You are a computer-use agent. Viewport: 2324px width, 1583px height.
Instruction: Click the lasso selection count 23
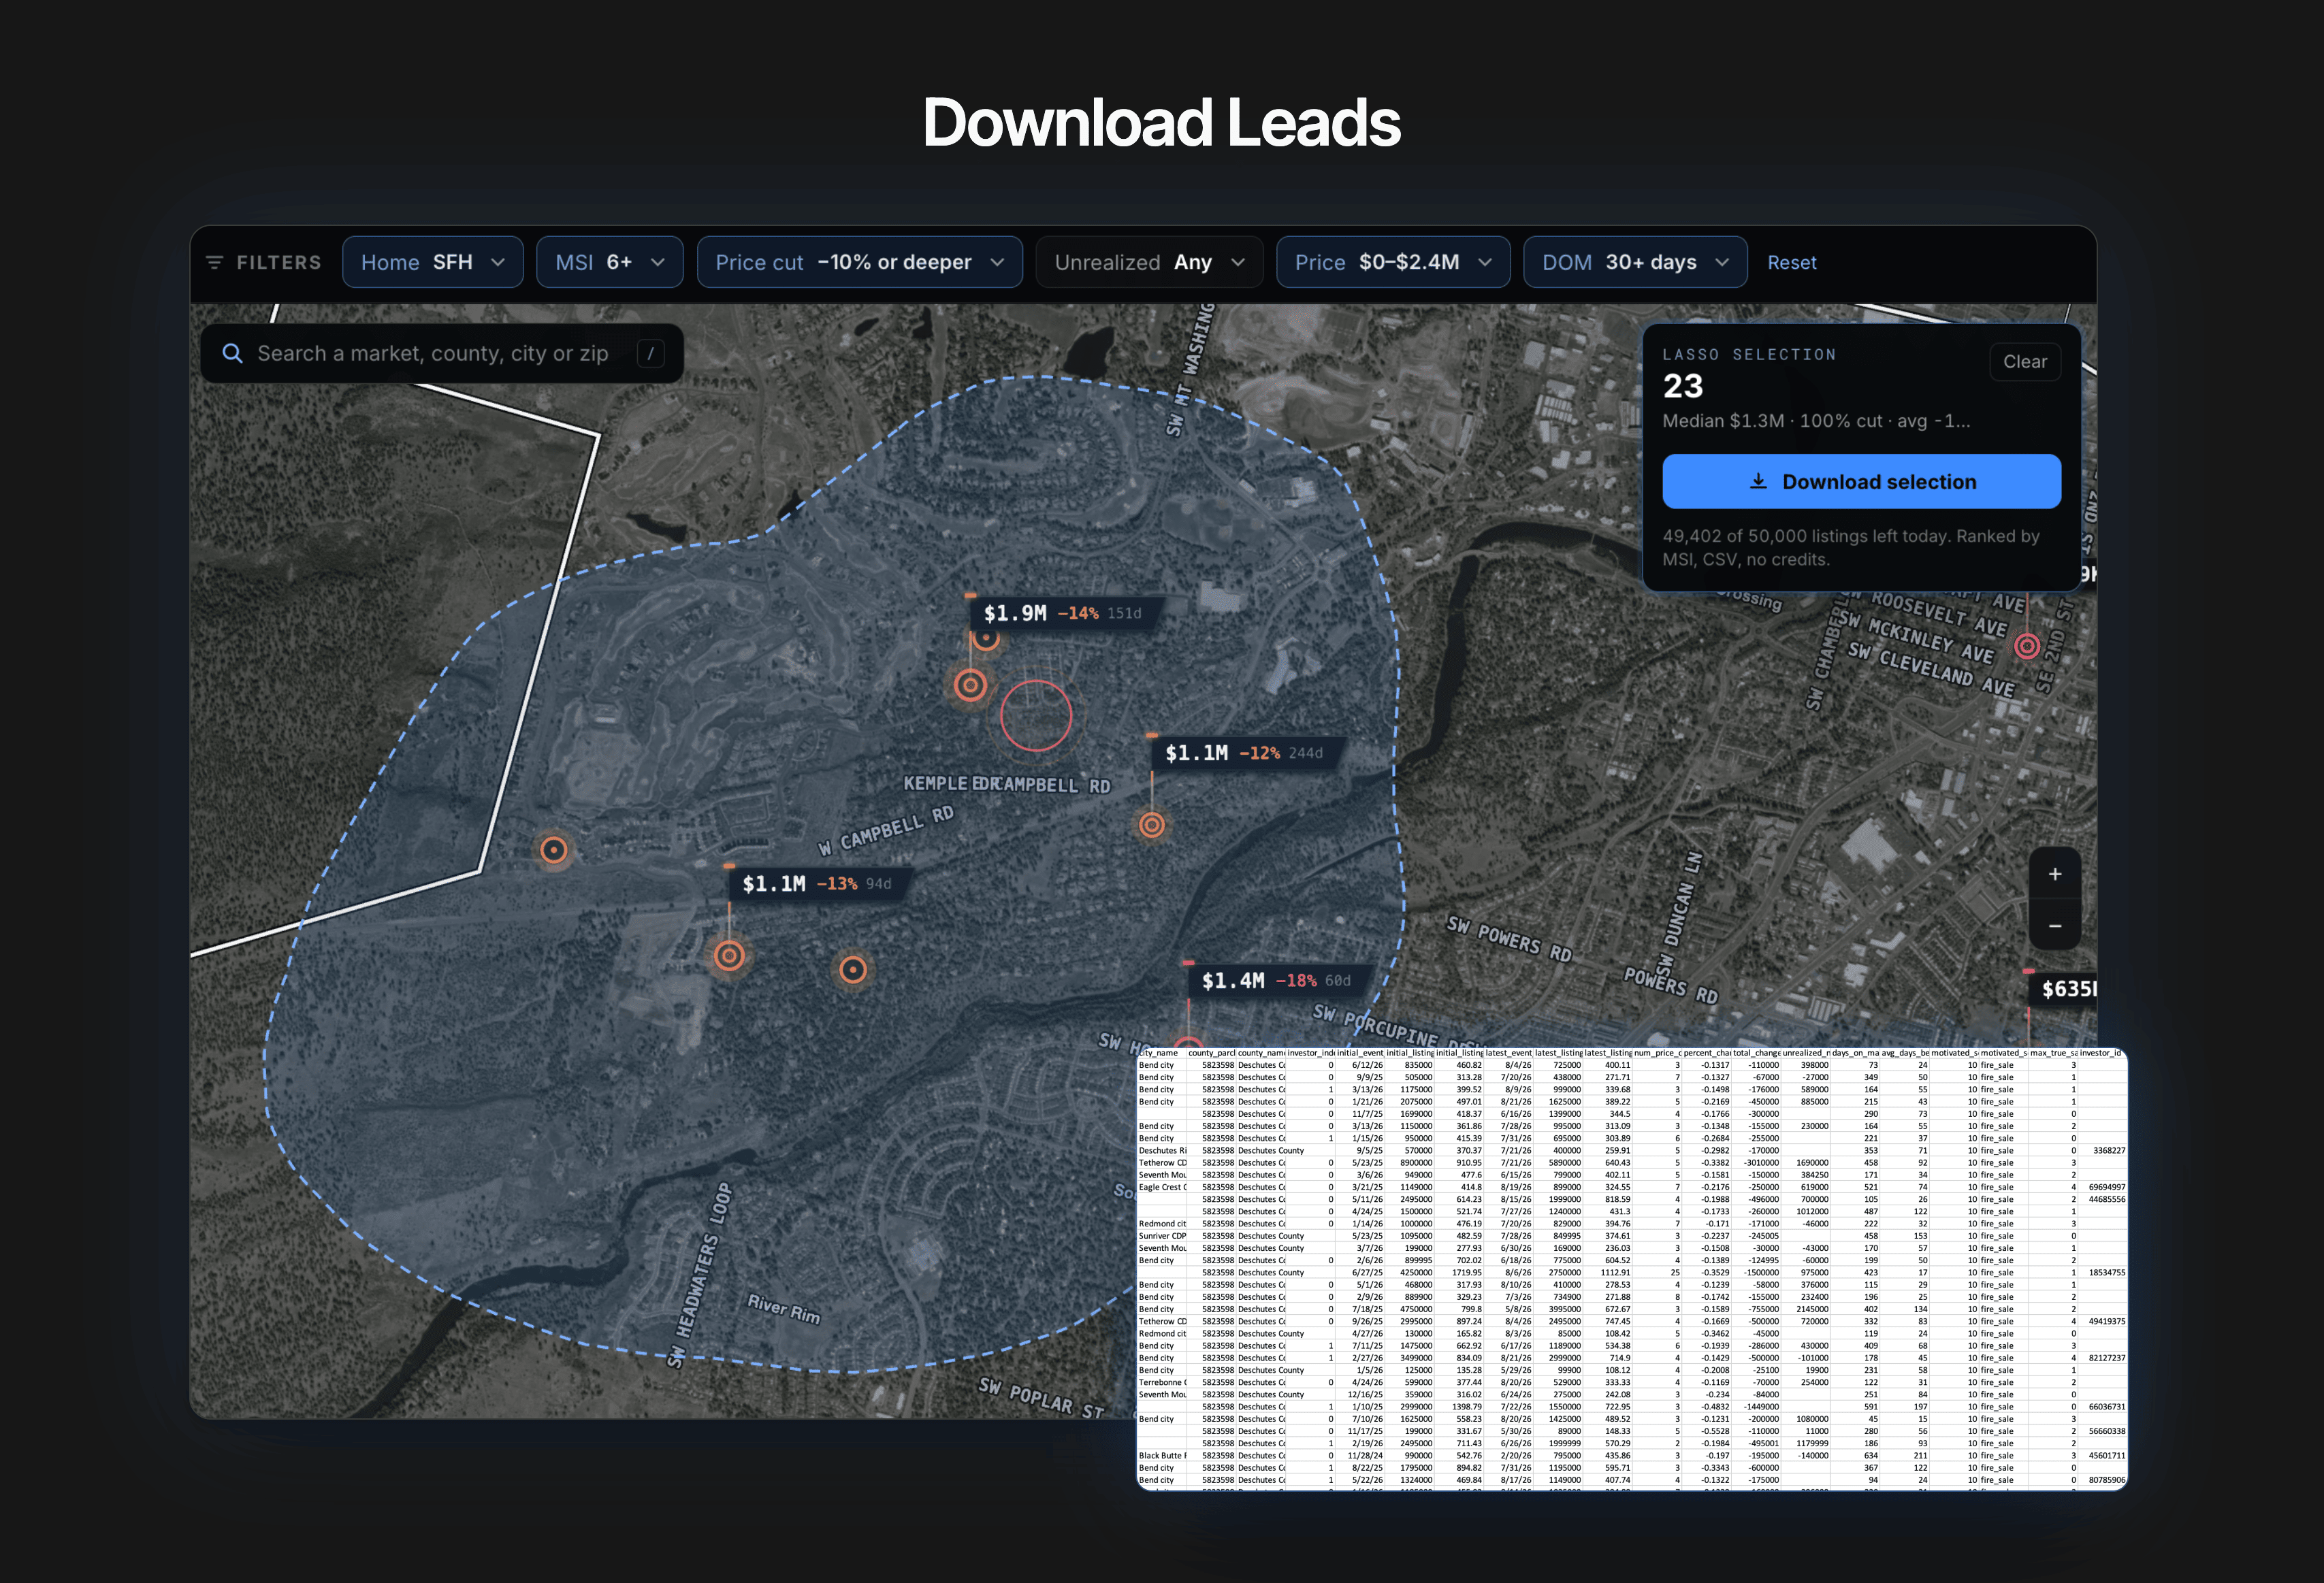point(1682,386)
